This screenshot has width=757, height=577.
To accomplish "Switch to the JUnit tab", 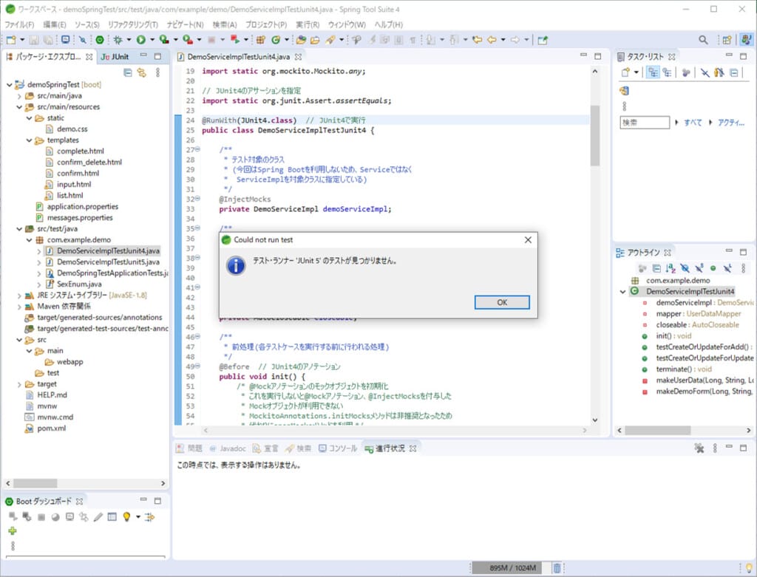I will (x=115, y=57).
